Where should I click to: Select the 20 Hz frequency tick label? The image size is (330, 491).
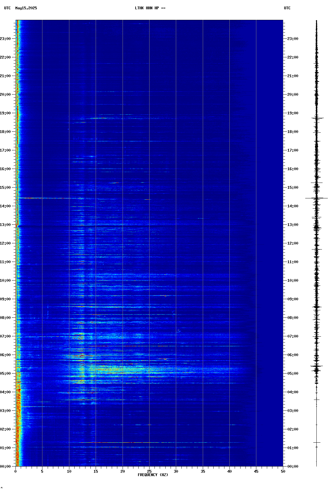coord(123,471)
